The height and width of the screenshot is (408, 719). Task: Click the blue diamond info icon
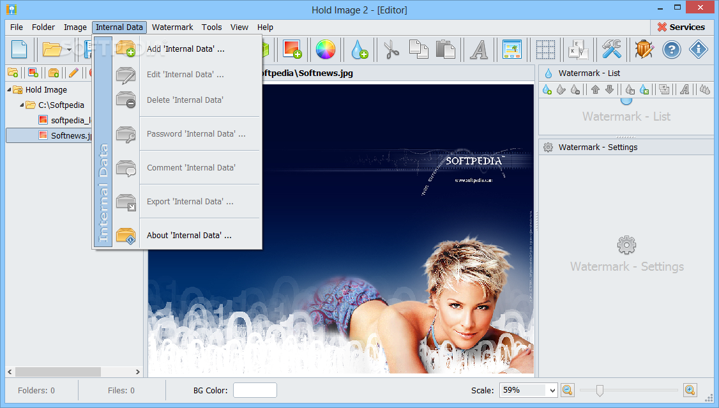699,50
